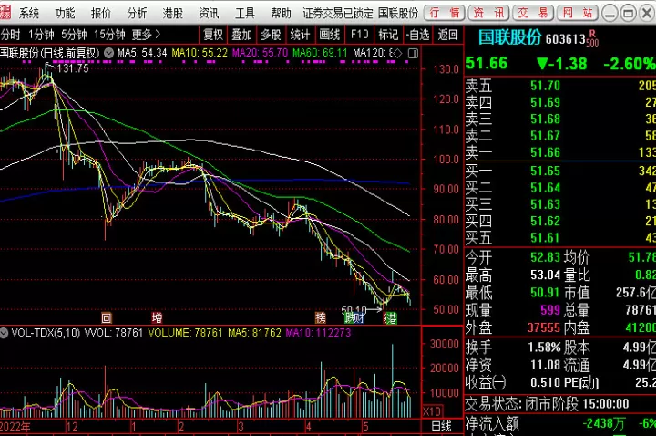
Task: Click the MA60: 69.11 label
Action: click(x=320, y=53)
